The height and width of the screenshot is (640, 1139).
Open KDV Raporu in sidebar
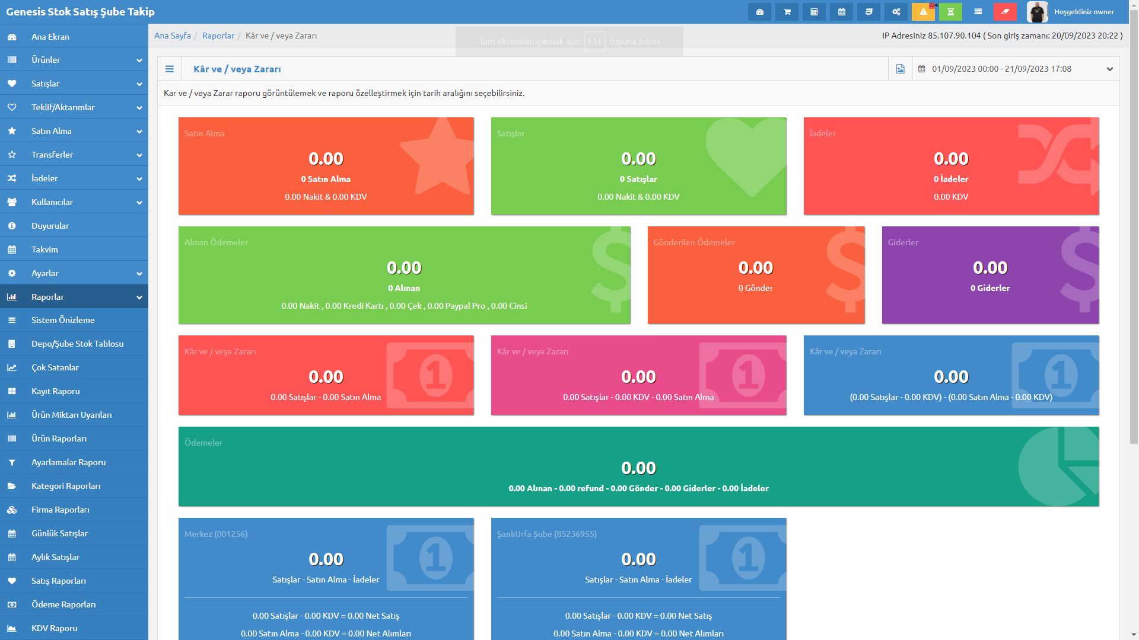pyautogui.click(x=54, y=628)
